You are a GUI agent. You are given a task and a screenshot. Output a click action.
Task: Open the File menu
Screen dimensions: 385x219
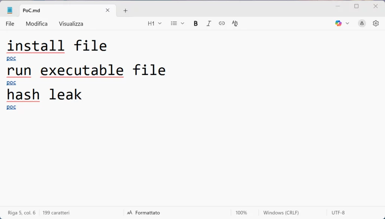(10, 24)
